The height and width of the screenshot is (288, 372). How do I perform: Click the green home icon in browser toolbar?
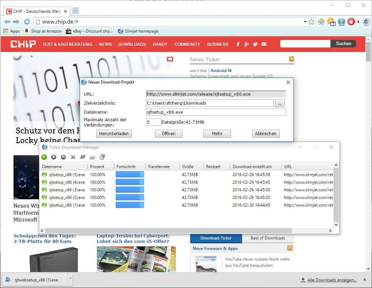[321, 22]
